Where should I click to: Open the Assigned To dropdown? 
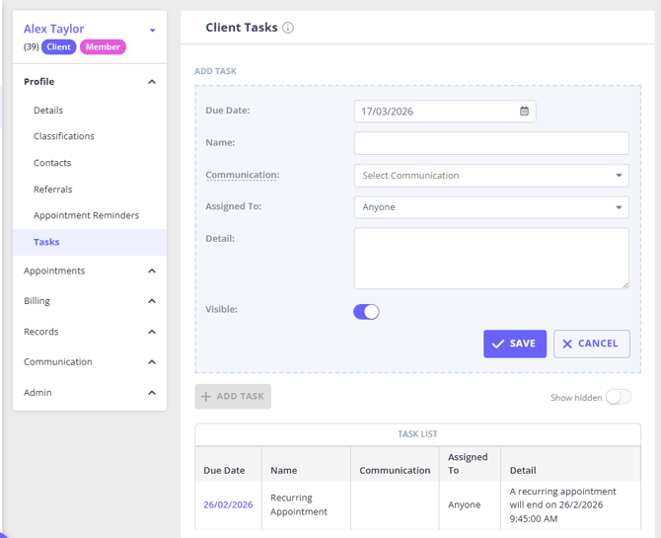pos(490,207)
